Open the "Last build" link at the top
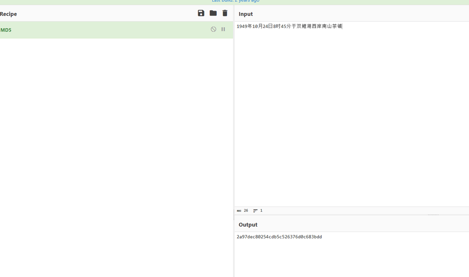The height and width of the screenshot is (277, 469). coord(235,1)
